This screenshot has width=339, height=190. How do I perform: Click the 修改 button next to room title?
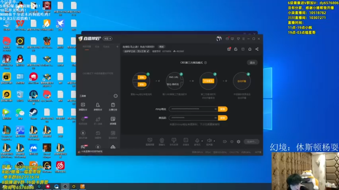[x=161, y=47]
